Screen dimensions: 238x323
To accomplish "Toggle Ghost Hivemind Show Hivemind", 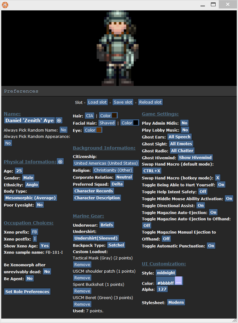I will (195, 158).
